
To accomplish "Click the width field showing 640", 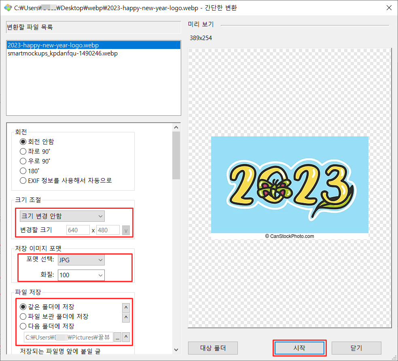I will (78, 230).
